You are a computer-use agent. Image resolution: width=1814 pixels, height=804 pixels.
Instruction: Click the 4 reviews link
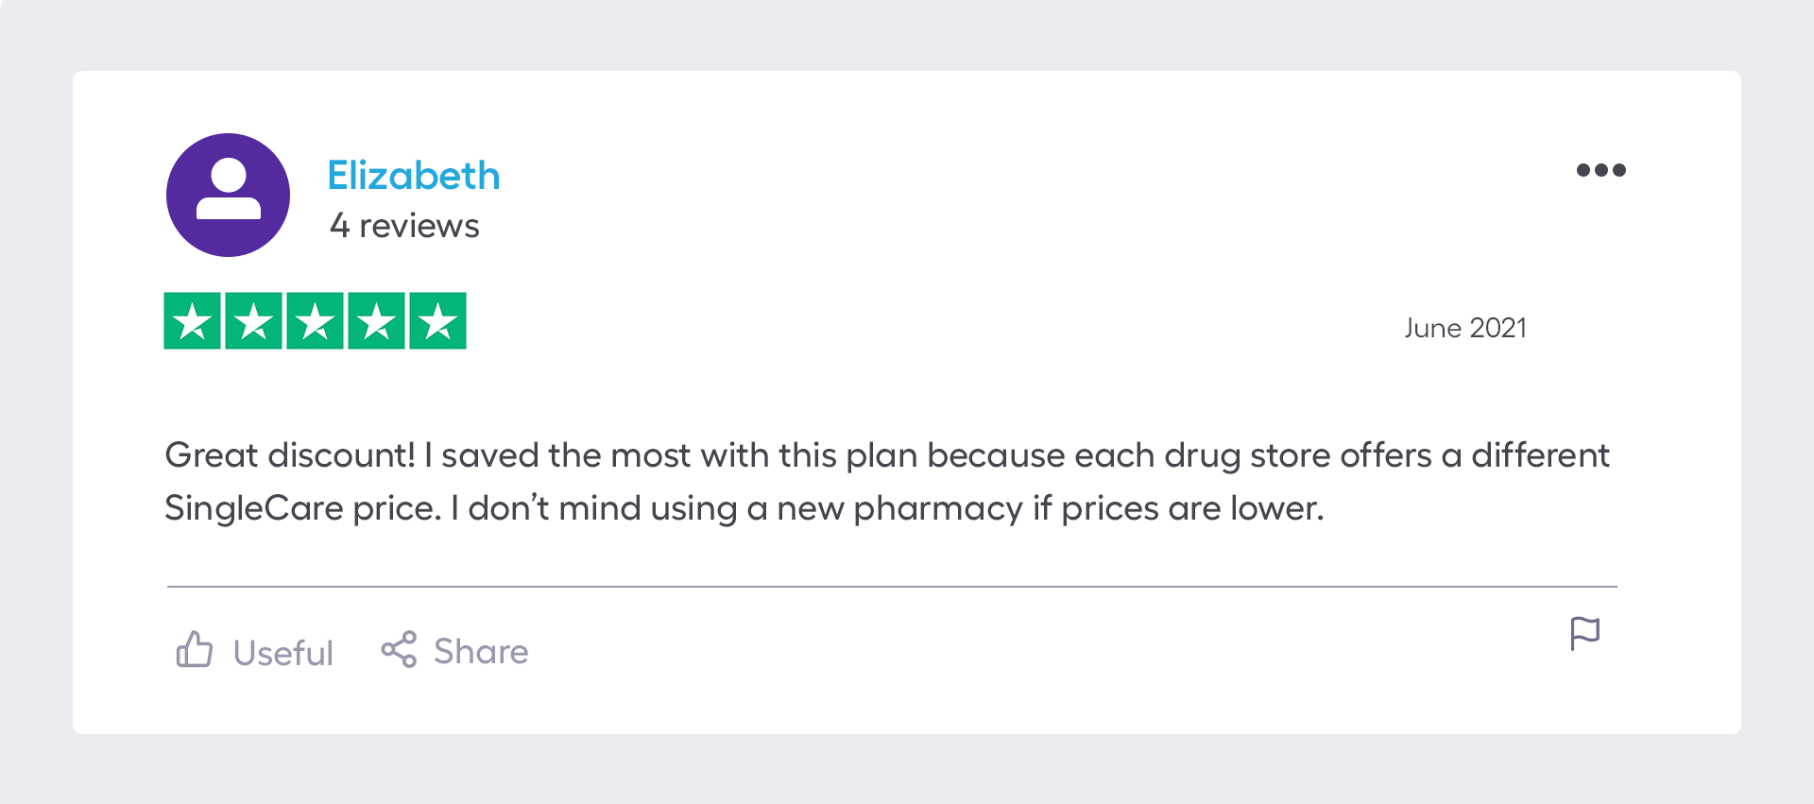(x=403, y=226)
